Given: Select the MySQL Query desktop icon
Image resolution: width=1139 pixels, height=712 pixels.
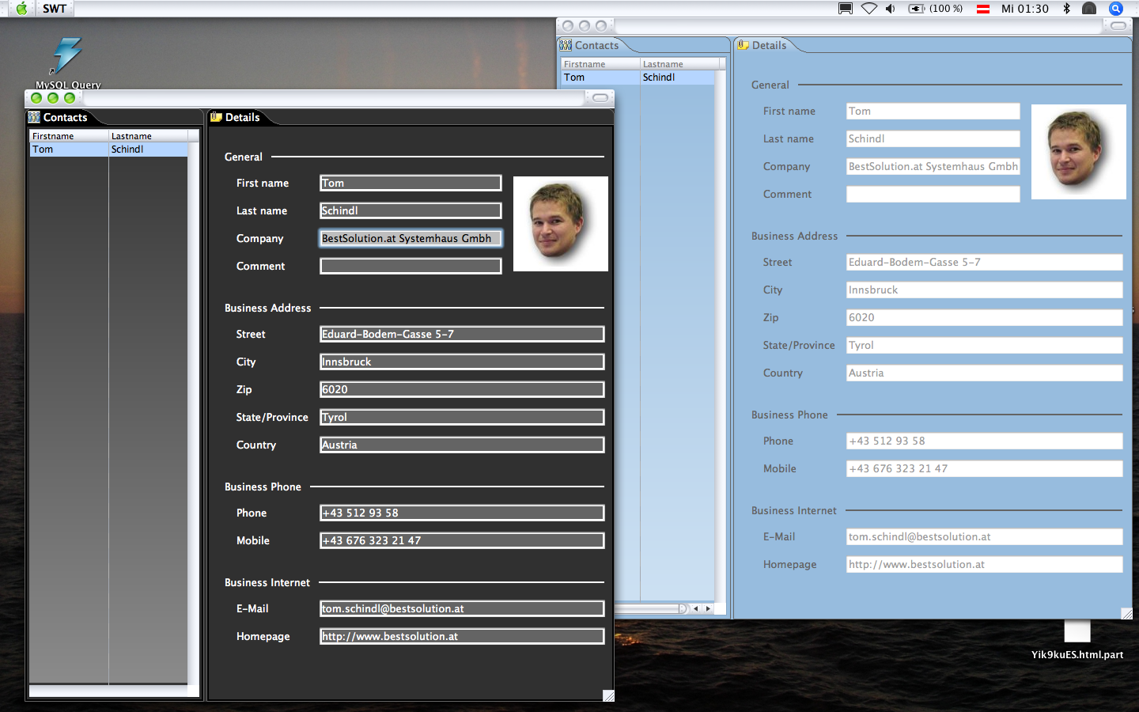Looking at the screenshot, I should pos(68,63).
